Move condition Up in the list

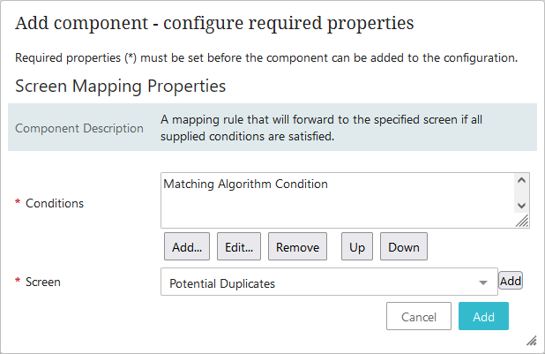tap(357, 247)
